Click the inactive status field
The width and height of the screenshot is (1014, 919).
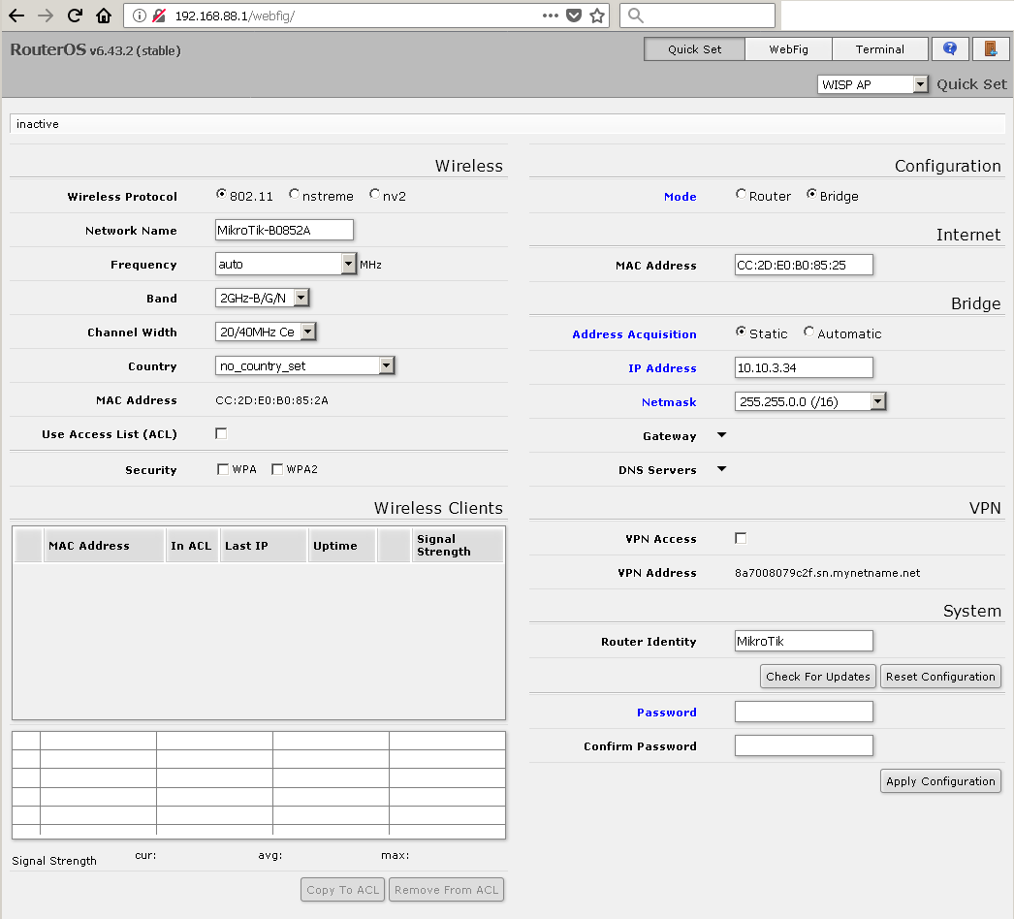coord(507,123)
